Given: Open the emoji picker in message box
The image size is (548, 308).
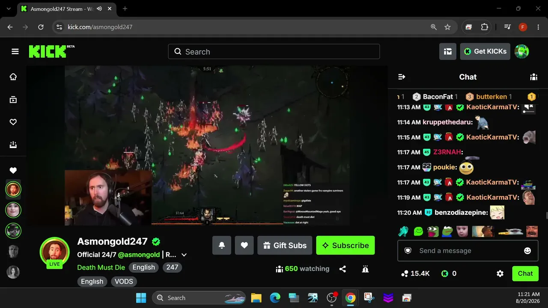Looking at the screenshot, I should pos(527,251).
